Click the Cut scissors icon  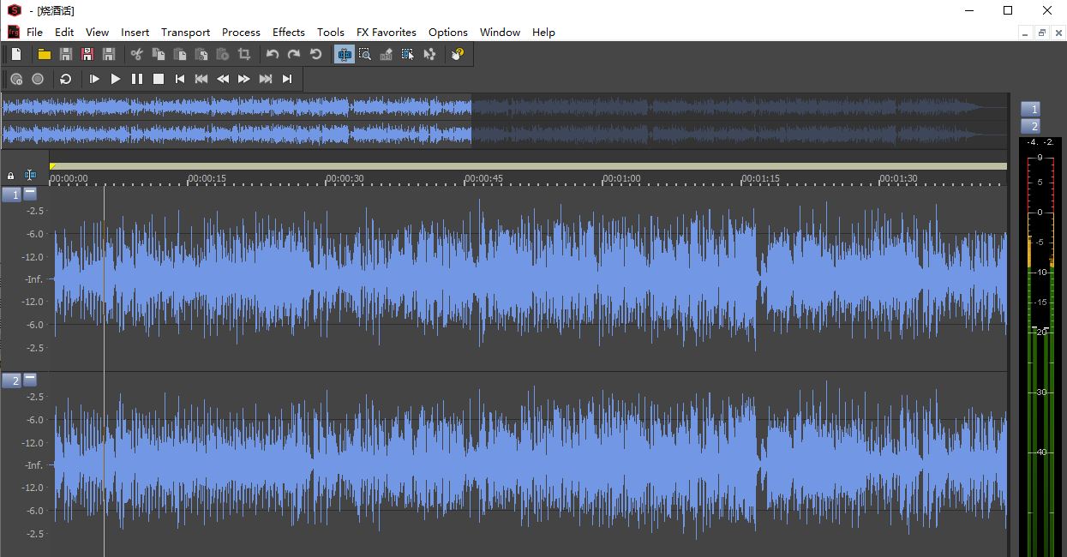(x=136, y=54)
